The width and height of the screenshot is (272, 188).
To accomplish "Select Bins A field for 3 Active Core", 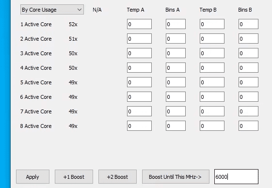I will pos(176,53).
